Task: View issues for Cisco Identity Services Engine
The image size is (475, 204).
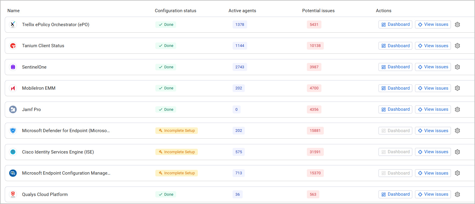Action: 433,152
